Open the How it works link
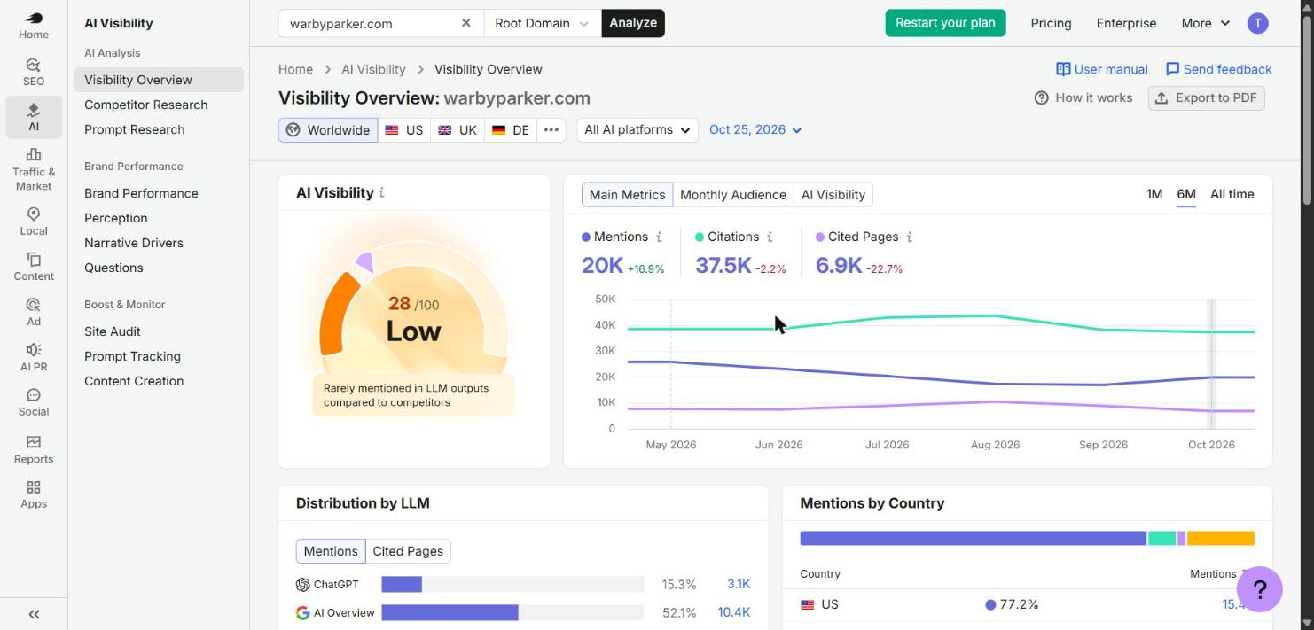Screen dimensions: 1314x630 click(x=1083, y=97)
